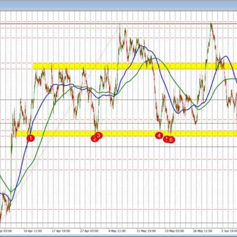Select the upper yellow resistance band

pyautogui.click(x=135, y=66)
